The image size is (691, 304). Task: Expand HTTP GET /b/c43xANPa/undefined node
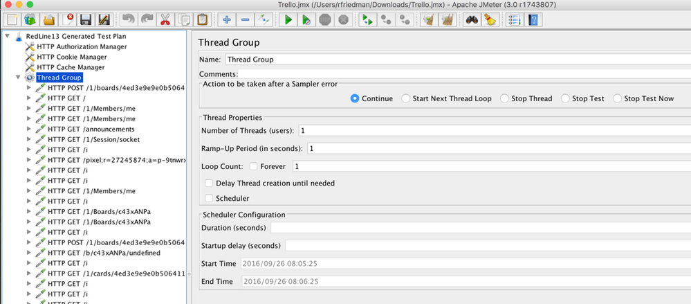tap(29, 253)
